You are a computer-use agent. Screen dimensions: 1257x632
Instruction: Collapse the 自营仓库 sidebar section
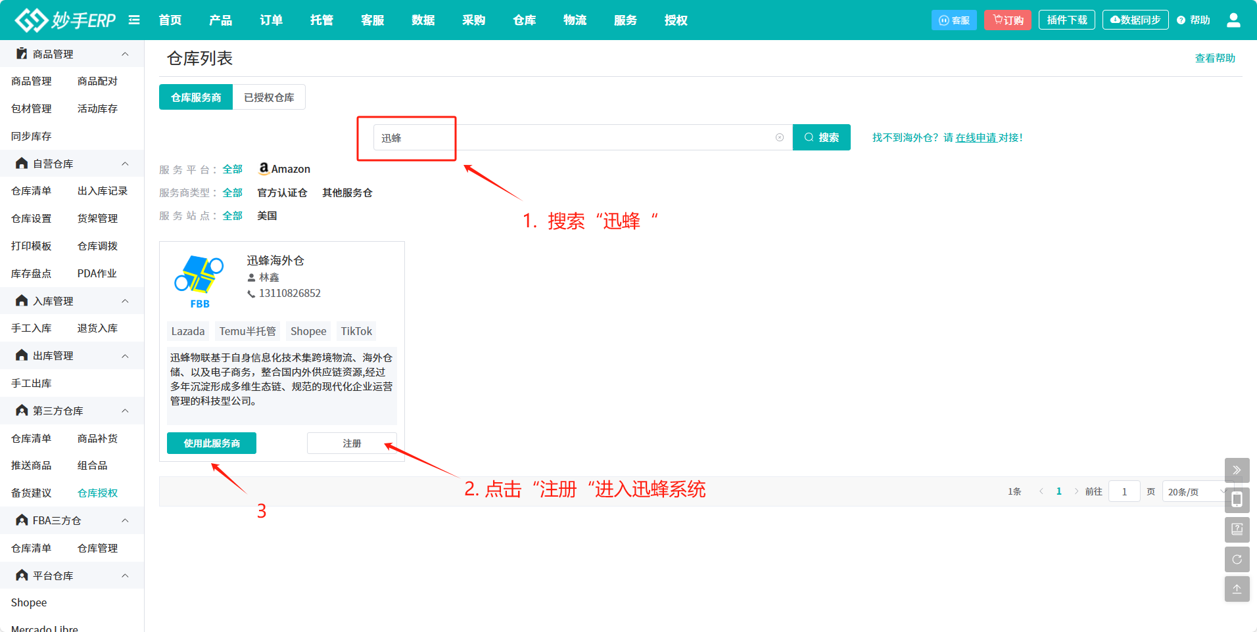(125, 164)
